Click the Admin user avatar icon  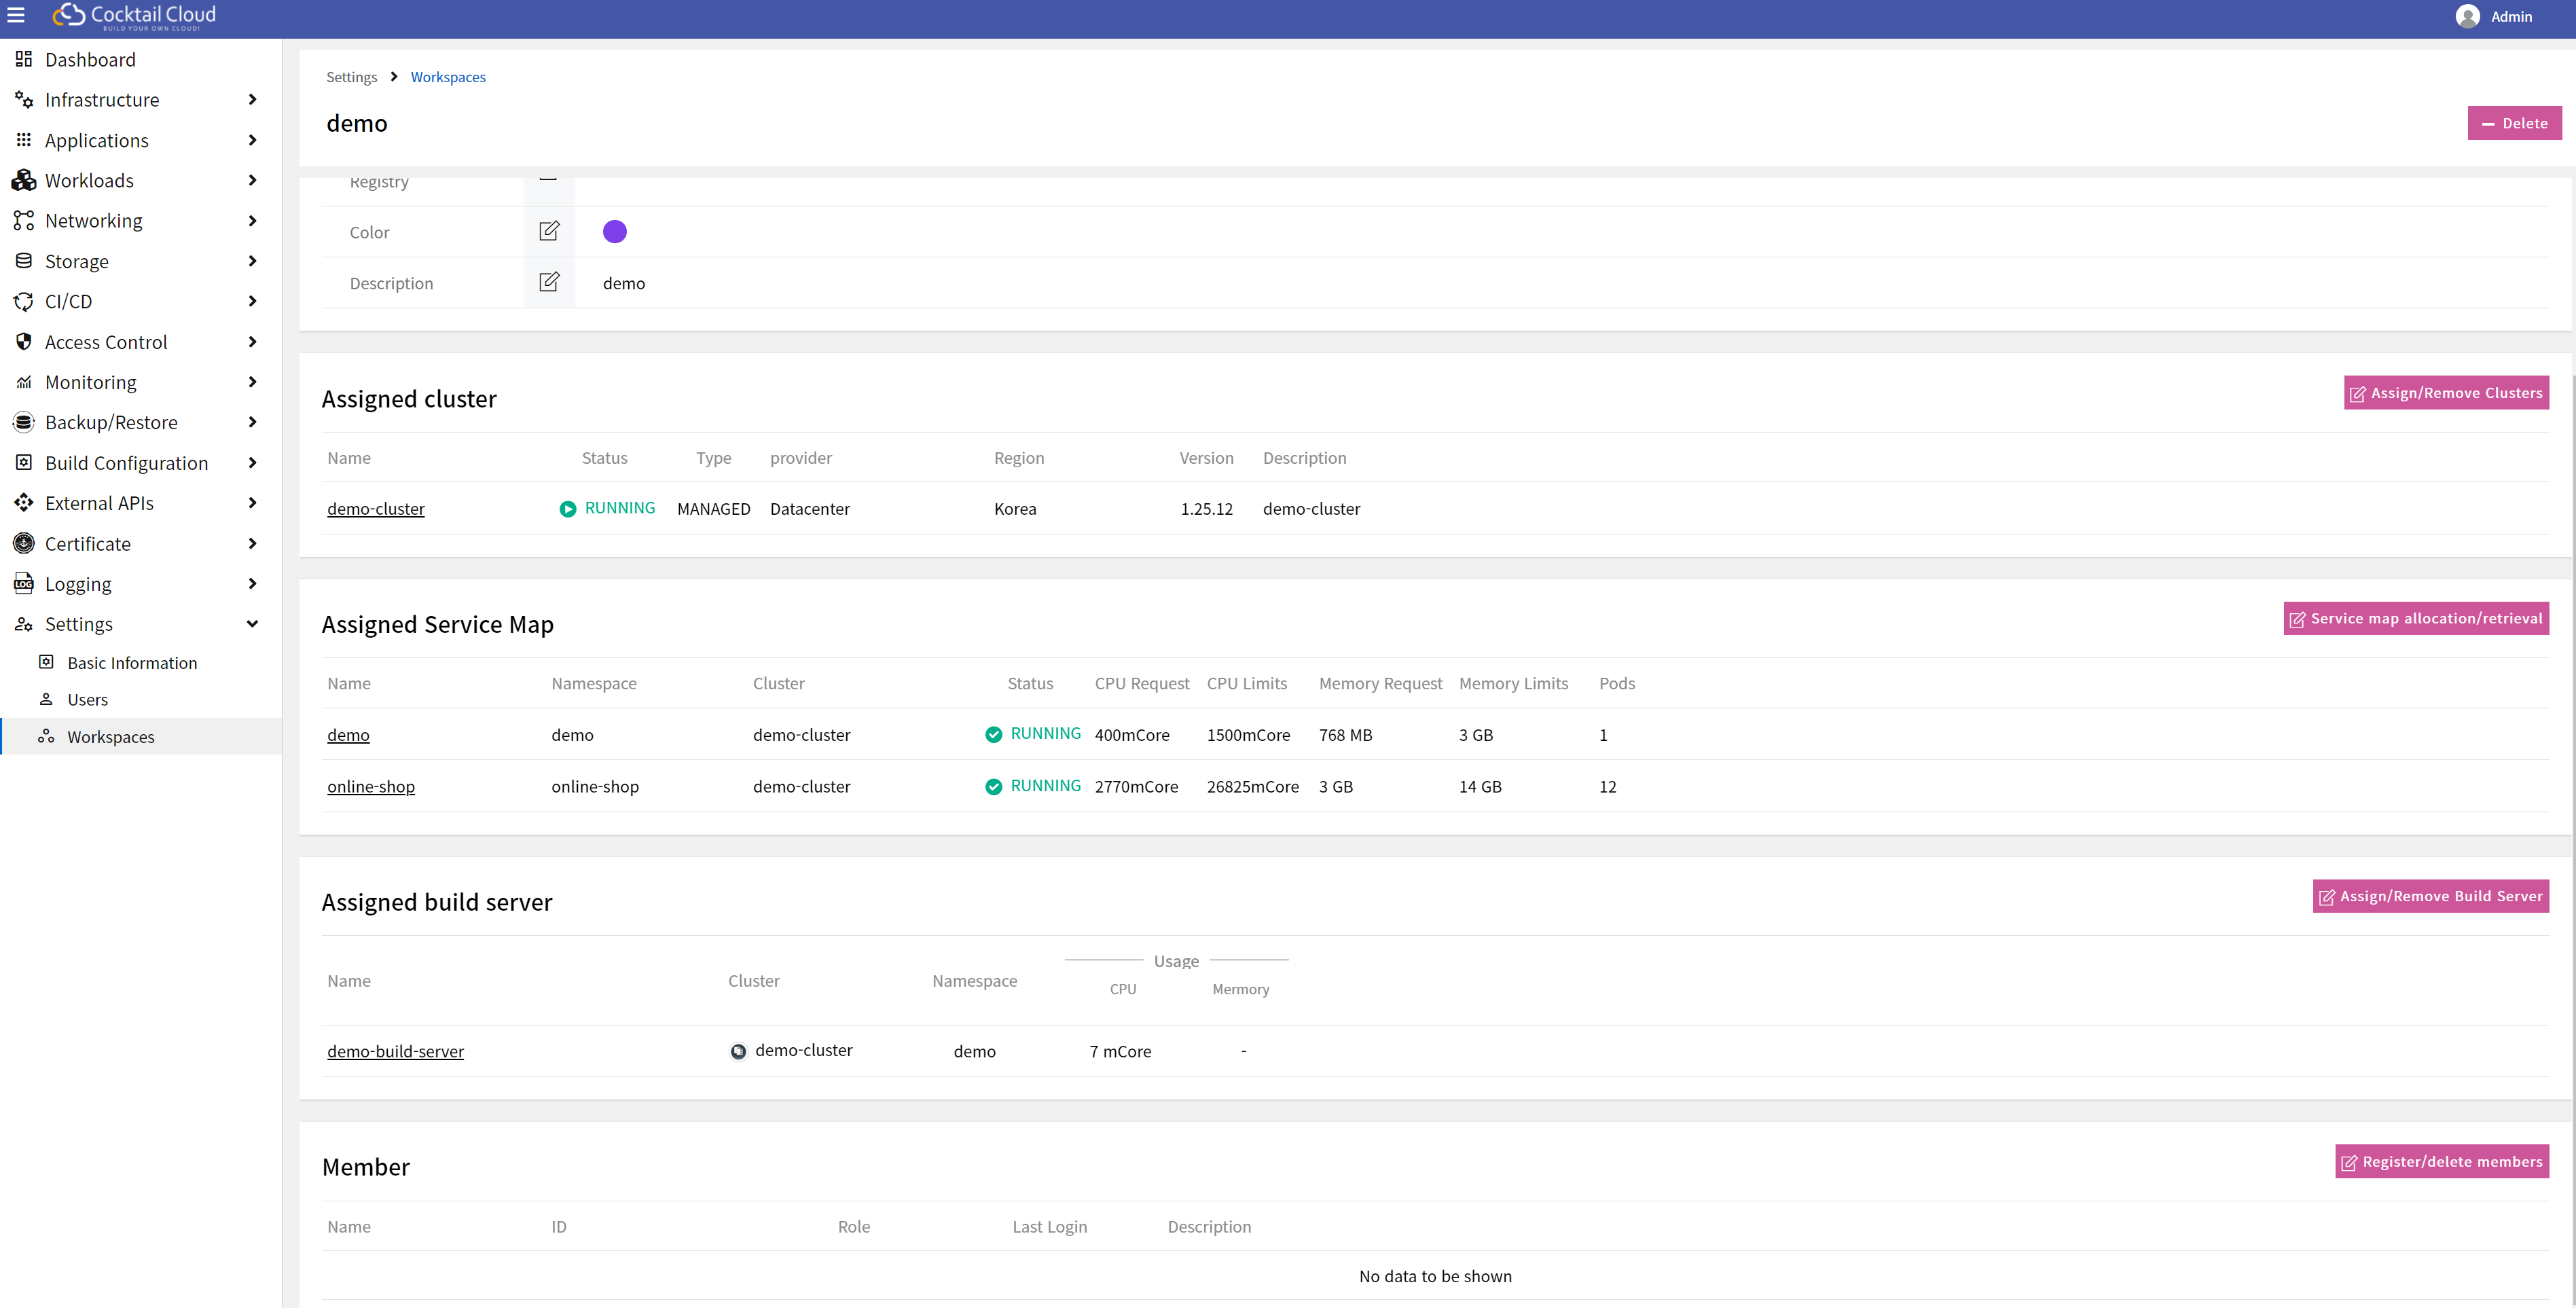point(2467,17)
